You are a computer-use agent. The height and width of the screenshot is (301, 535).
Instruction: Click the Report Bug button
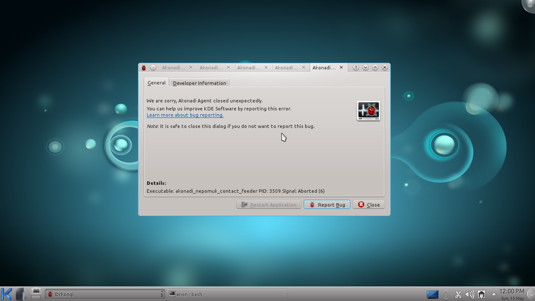coord(327,204)
